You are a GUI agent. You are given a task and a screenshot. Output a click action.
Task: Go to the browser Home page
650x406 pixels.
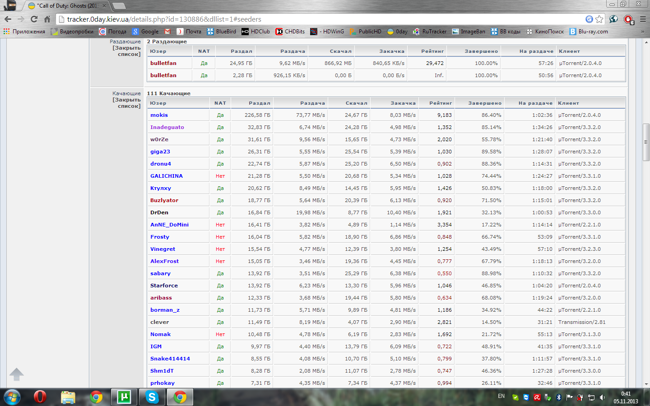(x=47, y=19)
